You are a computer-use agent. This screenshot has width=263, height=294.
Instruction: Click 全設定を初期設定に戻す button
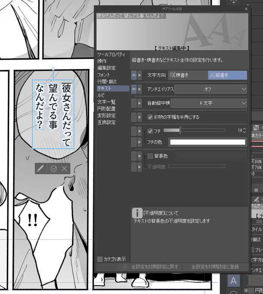pyautogui.click(x=151, y=267)
